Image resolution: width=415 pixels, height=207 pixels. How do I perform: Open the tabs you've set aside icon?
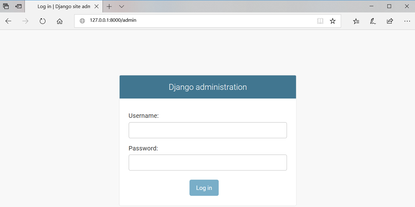6,6
